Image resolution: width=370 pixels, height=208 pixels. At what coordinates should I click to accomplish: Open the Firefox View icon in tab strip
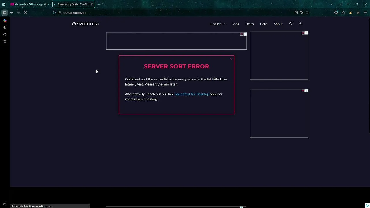[4, 4]
